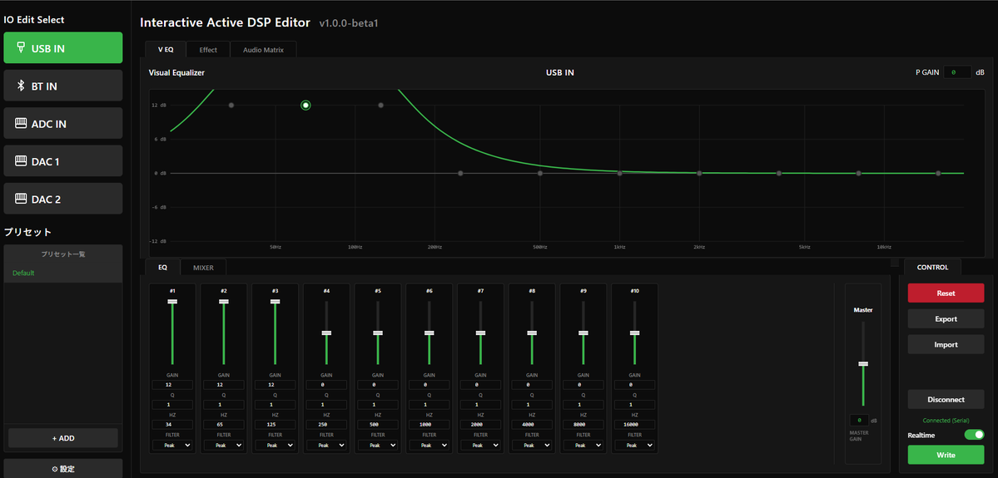Select the DAC 1 output
The image size is (998, 478).
coord(63,161)
